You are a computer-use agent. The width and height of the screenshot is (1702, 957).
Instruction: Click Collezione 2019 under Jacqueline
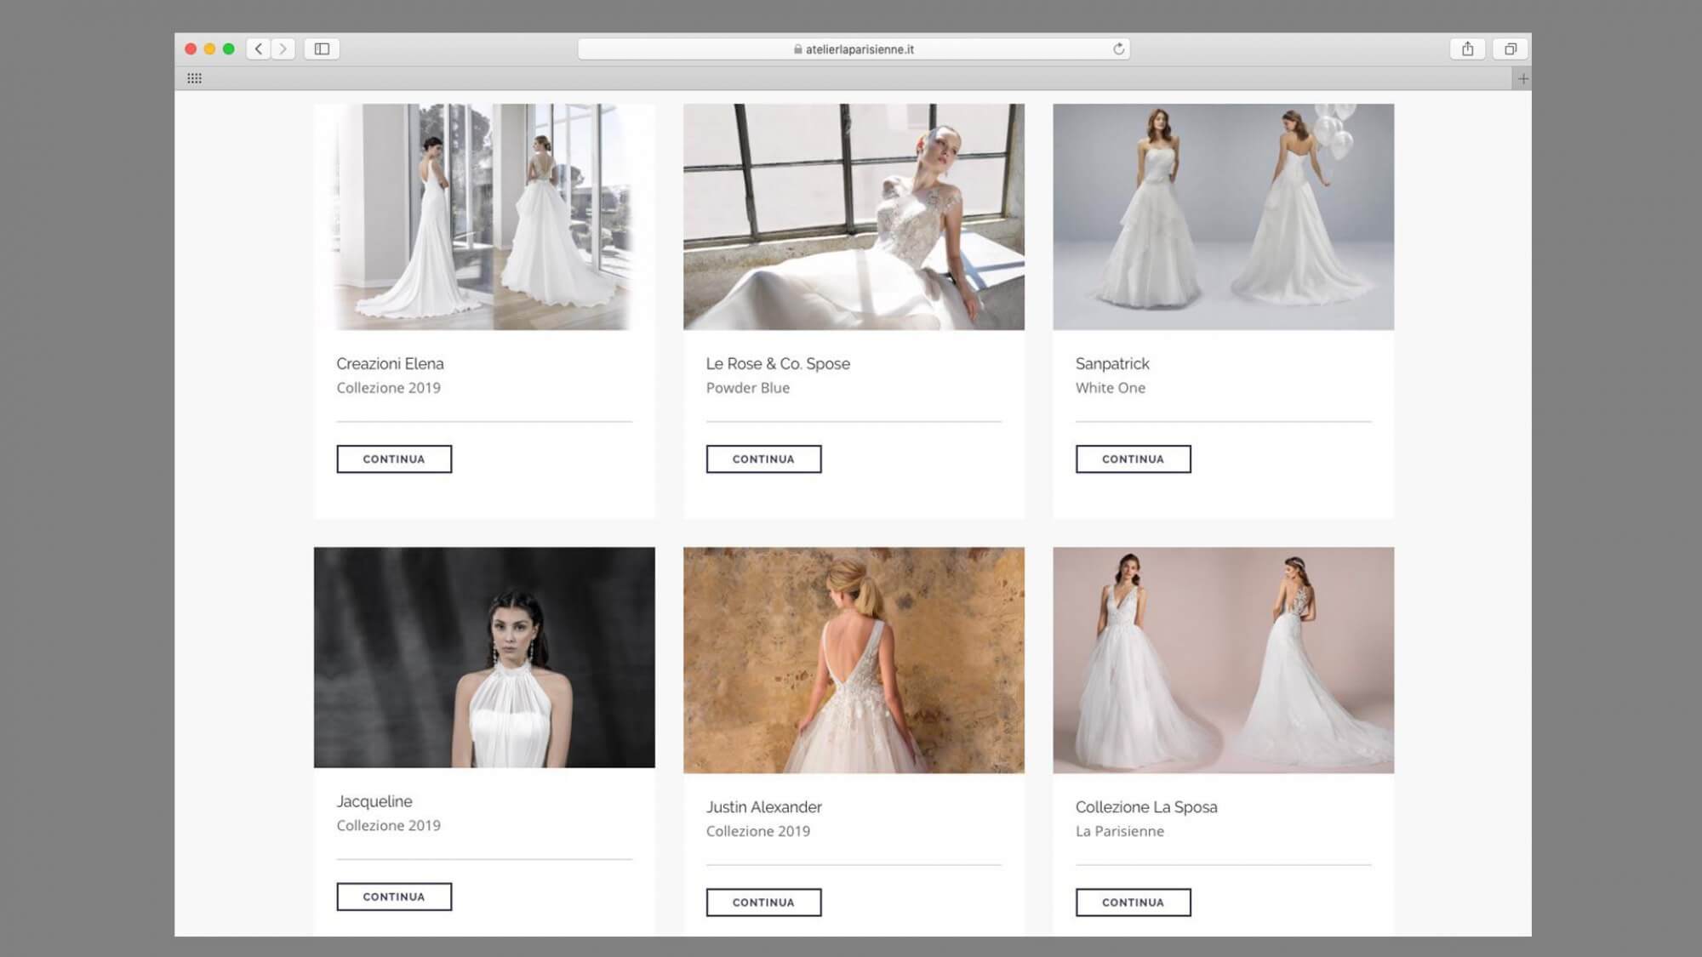coord(388,825)
